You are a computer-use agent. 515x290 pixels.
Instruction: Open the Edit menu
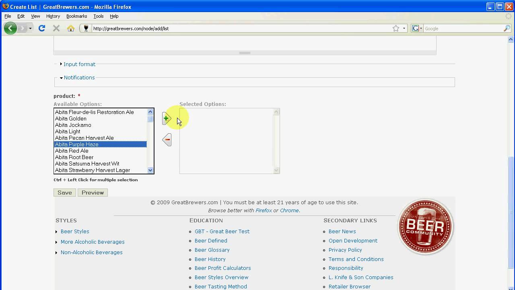tap(21, 16)
